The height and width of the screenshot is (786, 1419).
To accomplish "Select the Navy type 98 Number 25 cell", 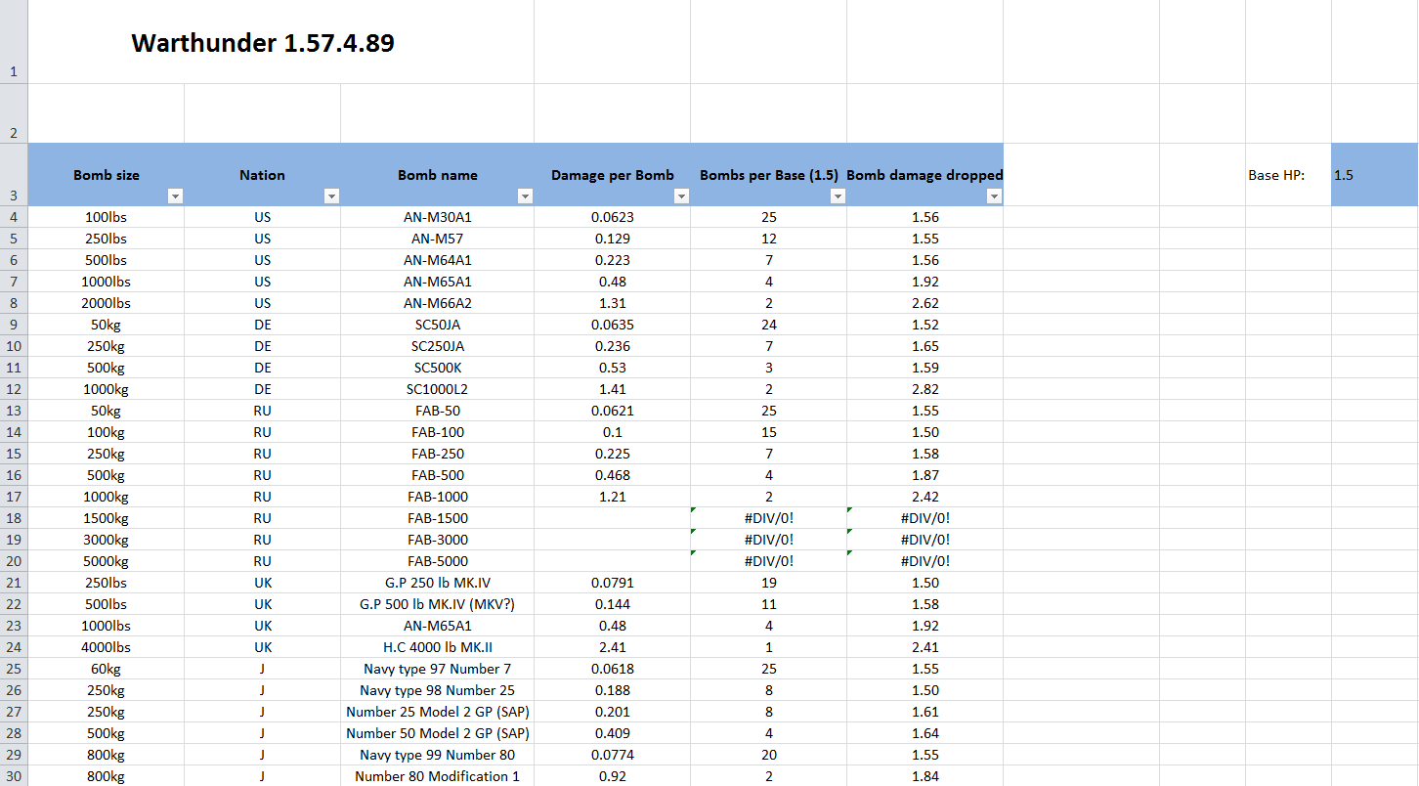I will click(x=437, y=690).
